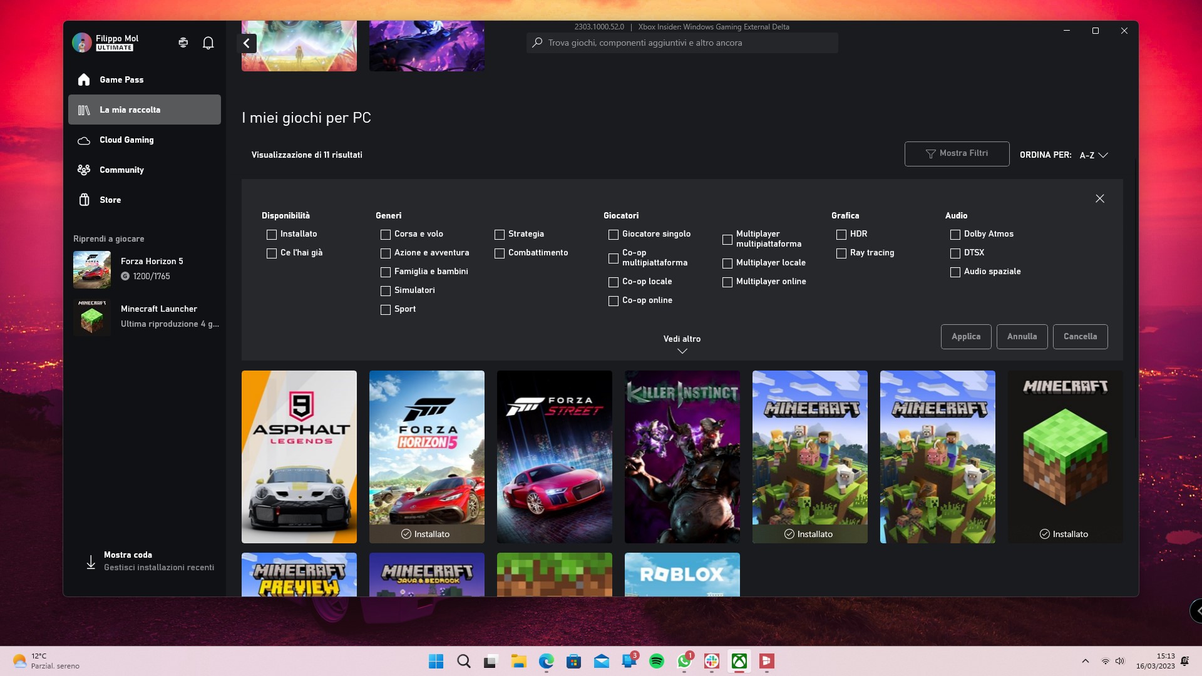Tick the Simulatori checkbox
Image resolution: width=1202 pixels, height=676 pixels.
tap(386, 290)
